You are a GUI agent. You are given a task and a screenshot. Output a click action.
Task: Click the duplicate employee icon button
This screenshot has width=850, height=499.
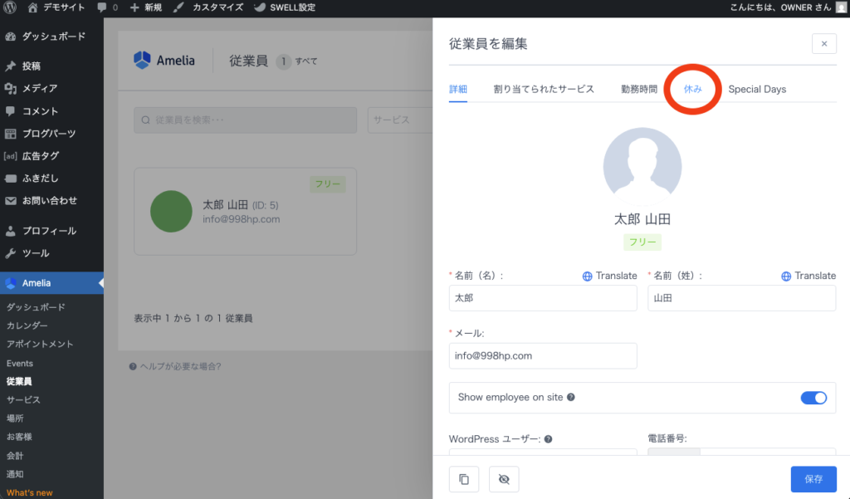[464, 479]
